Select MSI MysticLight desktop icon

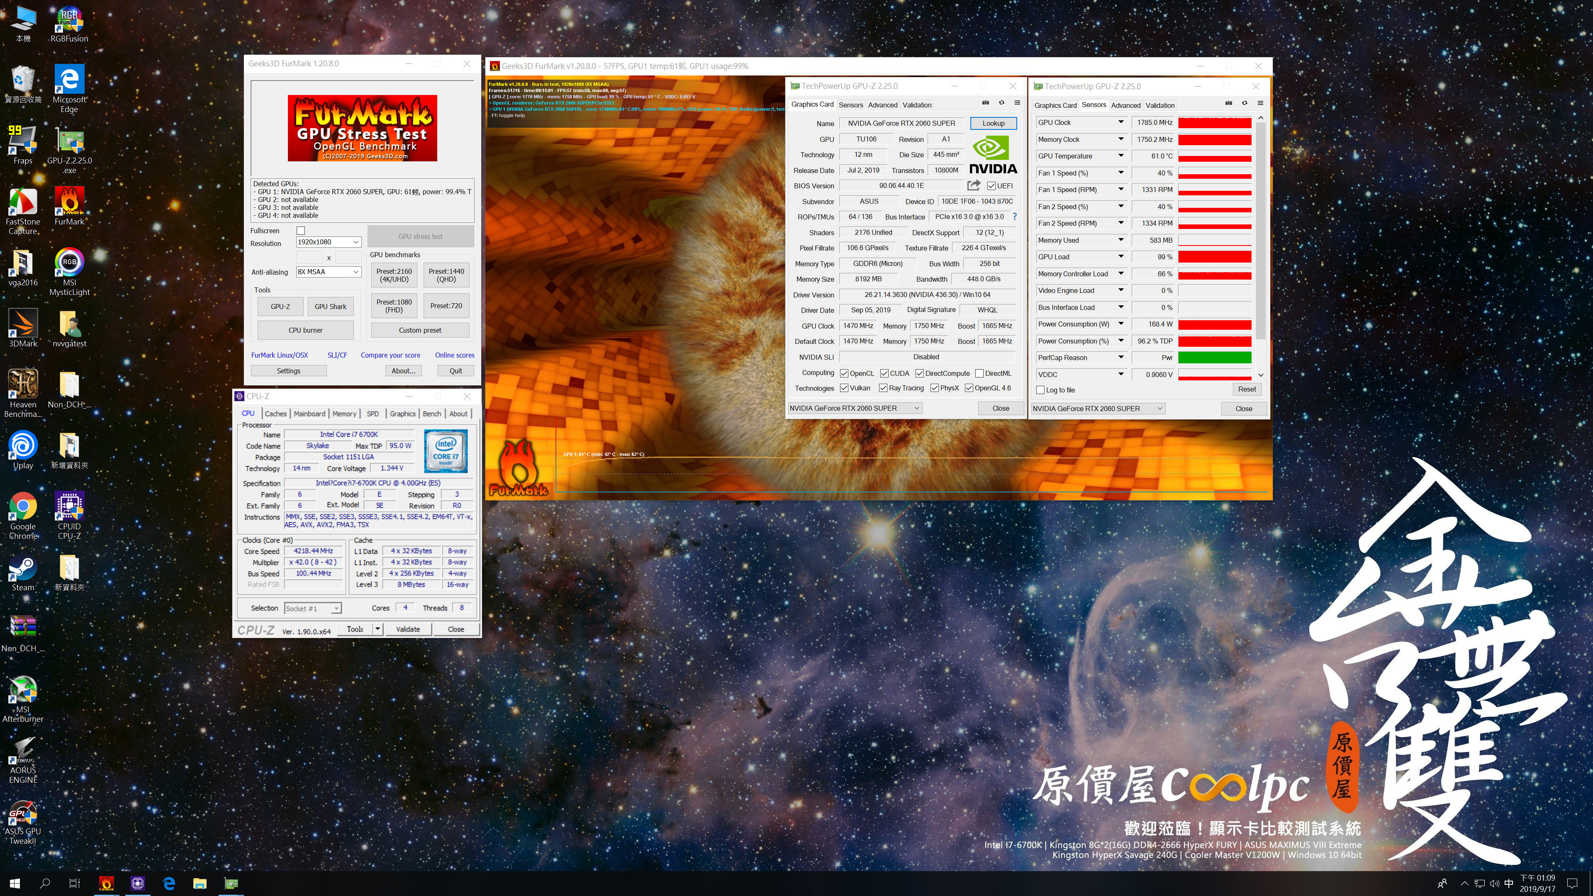tap(69, 271)
